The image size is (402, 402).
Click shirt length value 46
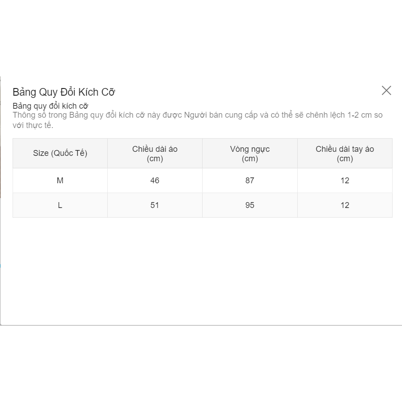click(155, 181)
